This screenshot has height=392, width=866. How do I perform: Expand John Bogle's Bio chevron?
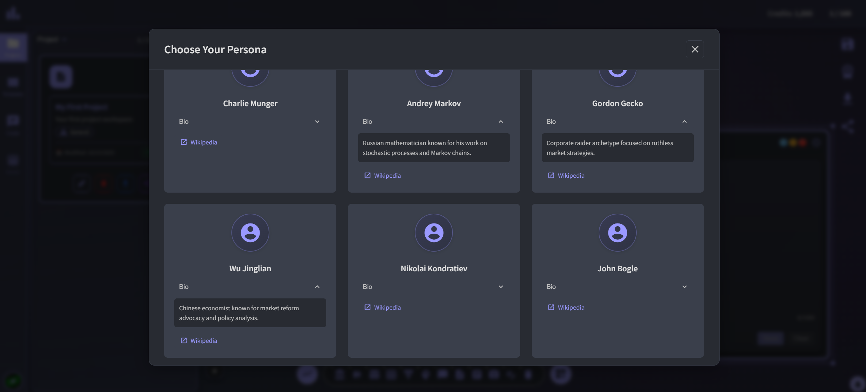[684, 287]
